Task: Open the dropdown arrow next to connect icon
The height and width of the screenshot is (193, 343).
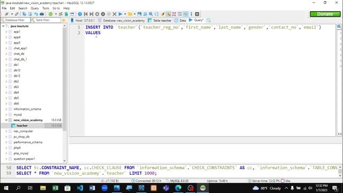Action: point(12,14)
